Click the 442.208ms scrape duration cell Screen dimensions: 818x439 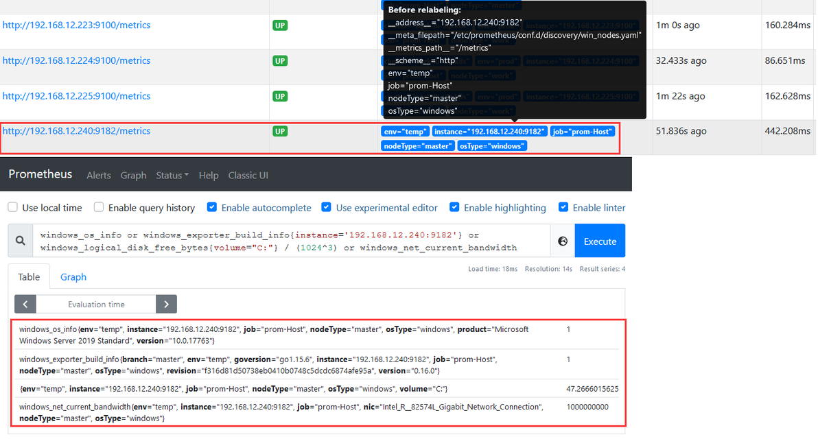pyautogui.click(x=788, y=131)
